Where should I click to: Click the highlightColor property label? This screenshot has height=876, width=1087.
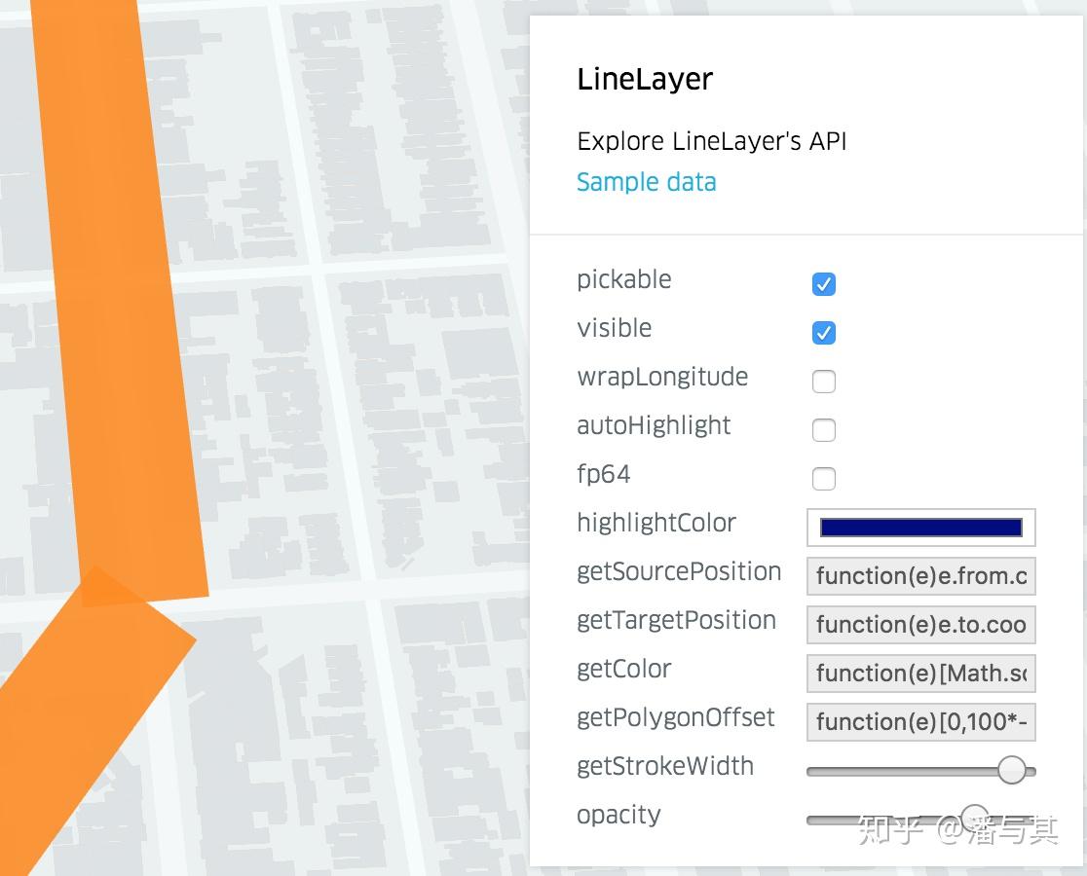click(x=656, y=523)
